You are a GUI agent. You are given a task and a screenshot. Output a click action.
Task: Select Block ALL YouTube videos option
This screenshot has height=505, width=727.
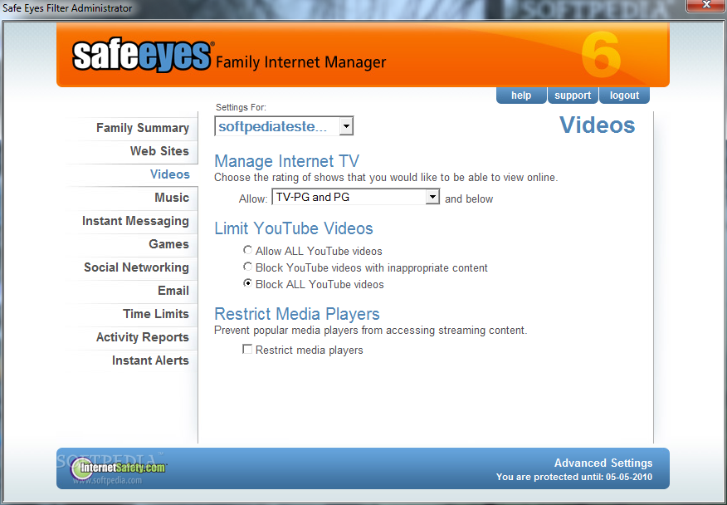pyautogui.click(x=247, y=283)
